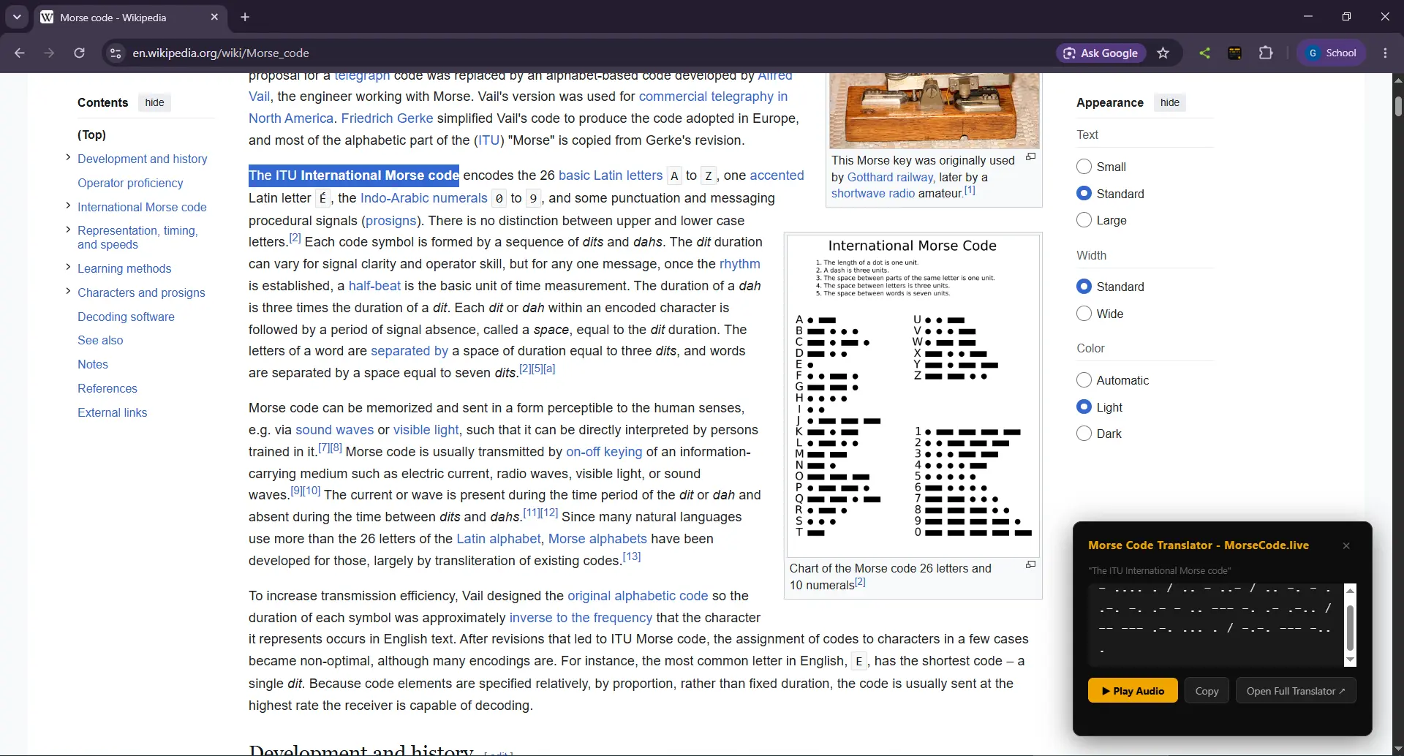Select Light color mode
This screenshot has height=756, width=1404.
(x=1084, y=407)
